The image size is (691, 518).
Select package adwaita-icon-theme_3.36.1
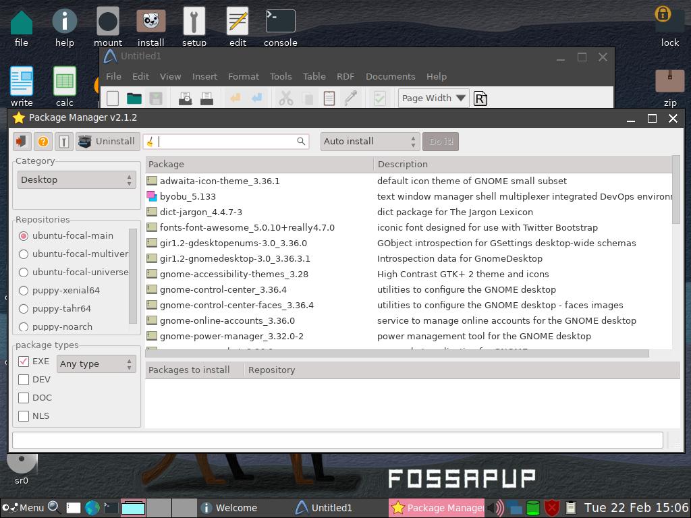click(219, 181)
